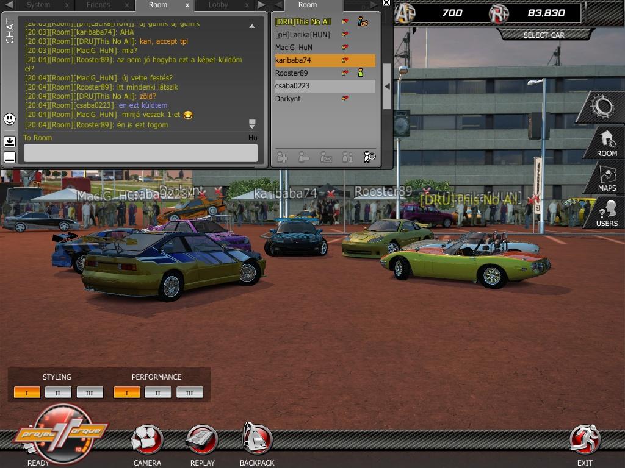The height and width of the screenshot is (468, 625).
Task: Click the add friend icon under user list
Action: tap(282, 157)
